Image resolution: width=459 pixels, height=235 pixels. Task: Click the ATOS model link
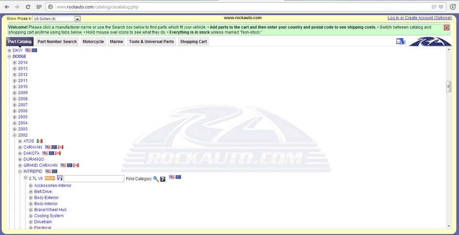(29, 141)
